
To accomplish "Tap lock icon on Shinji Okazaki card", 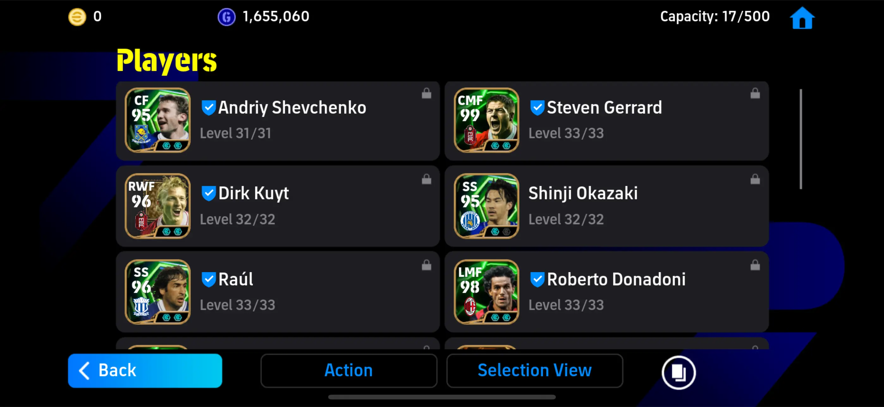I will [755, 179].
